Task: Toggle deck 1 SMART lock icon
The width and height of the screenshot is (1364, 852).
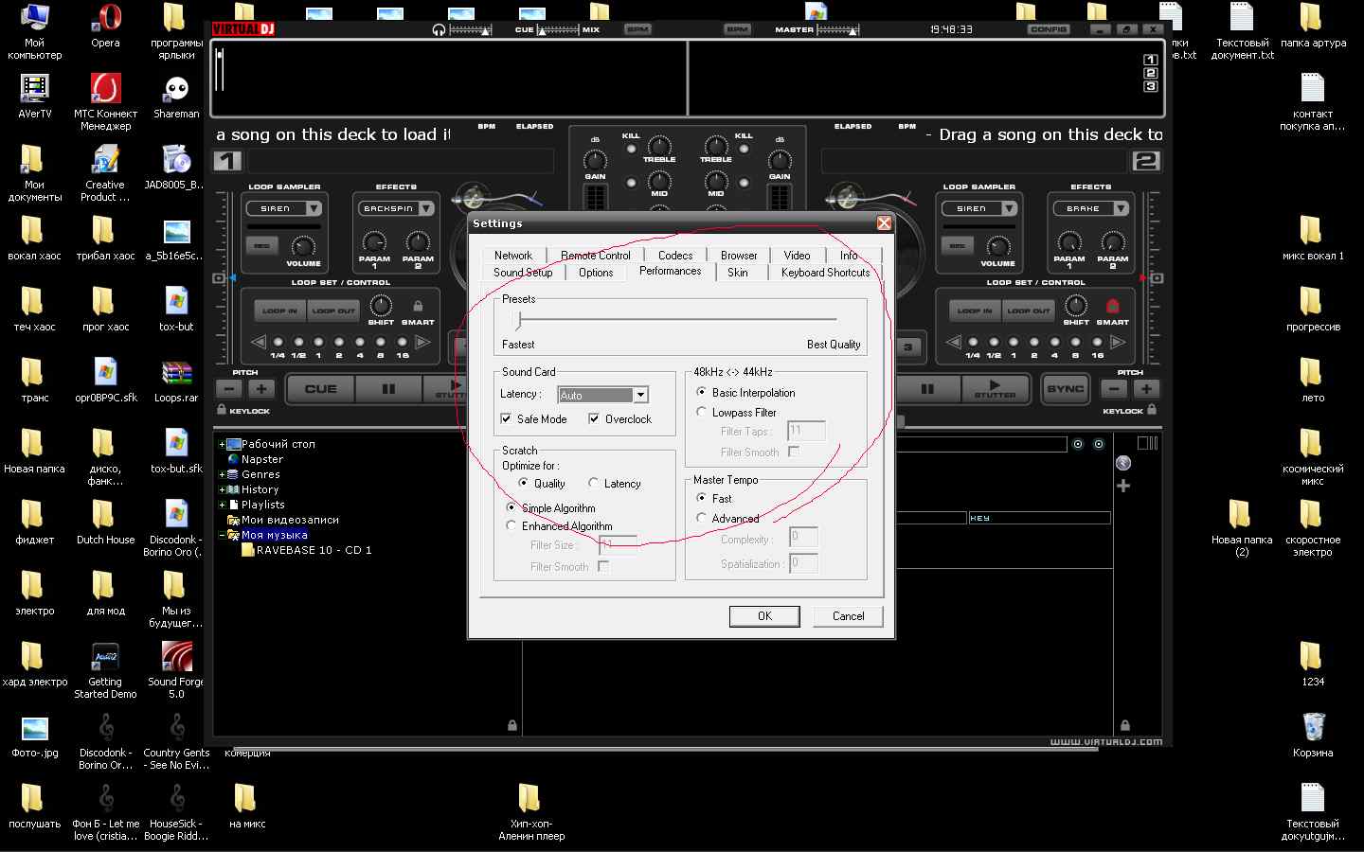Action: (418, 306)
